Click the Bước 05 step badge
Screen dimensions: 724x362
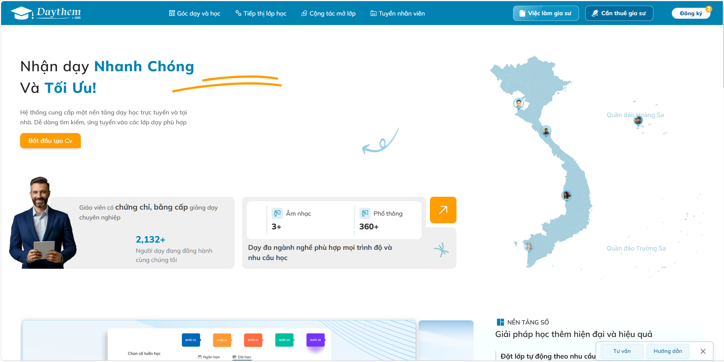pyautogui.click(x=315, y=340)
